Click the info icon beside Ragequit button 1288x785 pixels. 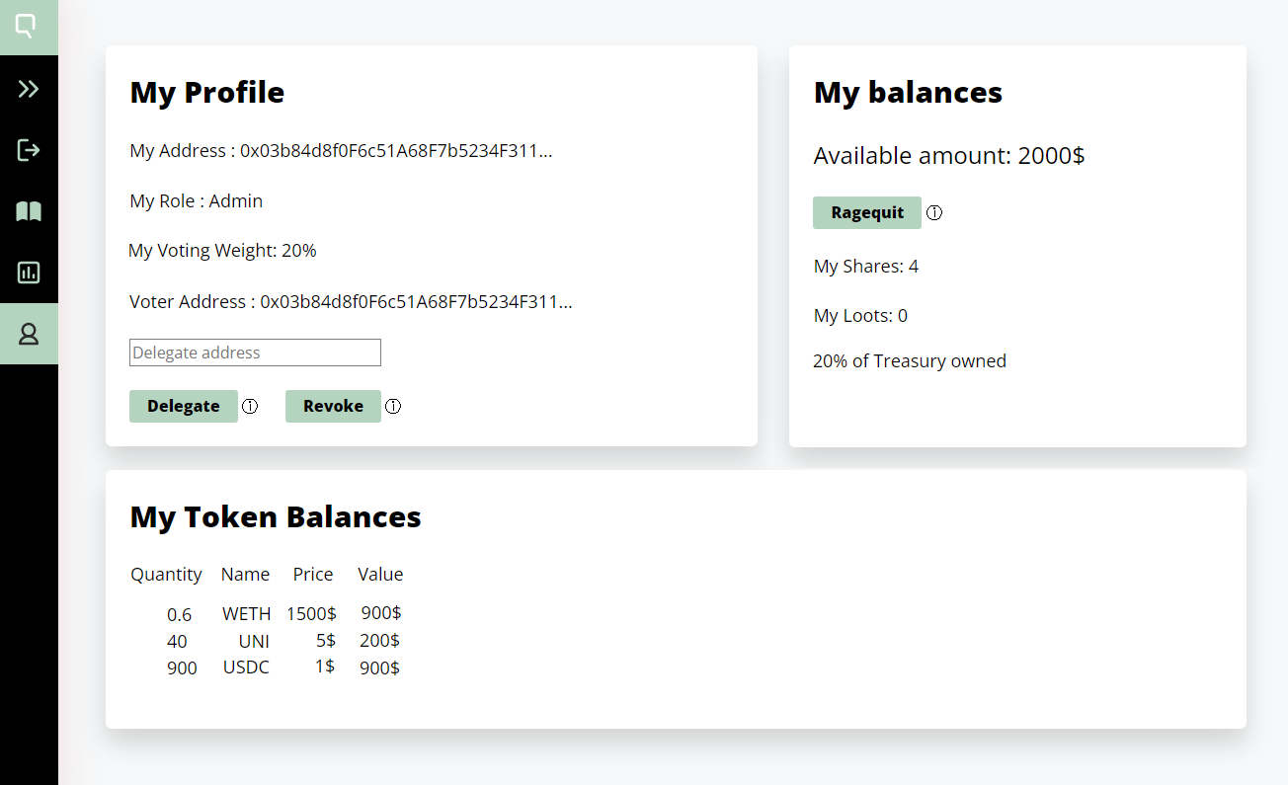pos(934,212)
